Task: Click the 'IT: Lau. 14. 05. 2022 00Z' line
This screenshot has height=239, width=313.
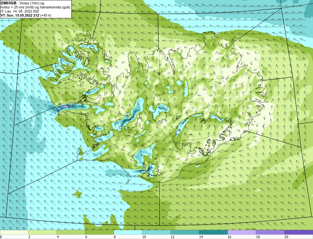Action: click(x=20, y=11)
